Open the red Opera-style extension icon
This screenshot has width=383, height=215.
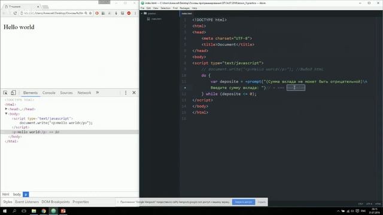[x=97, y=13]
